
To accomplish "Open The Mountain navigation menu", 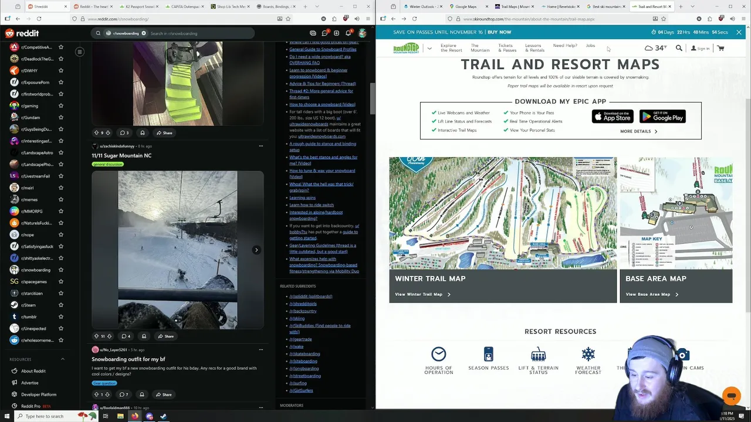I will pos(480,47).
